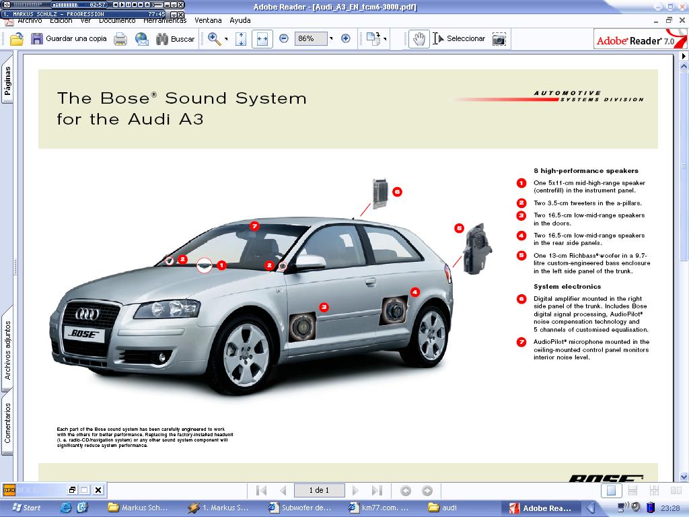Expand hidden system tray icons arrow
The height and width of the screenshot is (517, 689).
[x=591, y=508]
